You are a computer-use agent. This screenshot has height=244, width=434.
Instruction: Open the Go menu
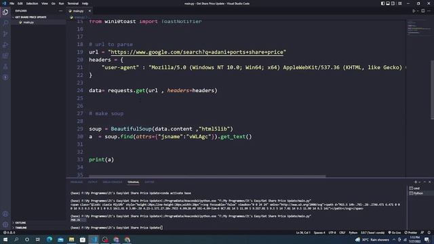tap(54, 3)
